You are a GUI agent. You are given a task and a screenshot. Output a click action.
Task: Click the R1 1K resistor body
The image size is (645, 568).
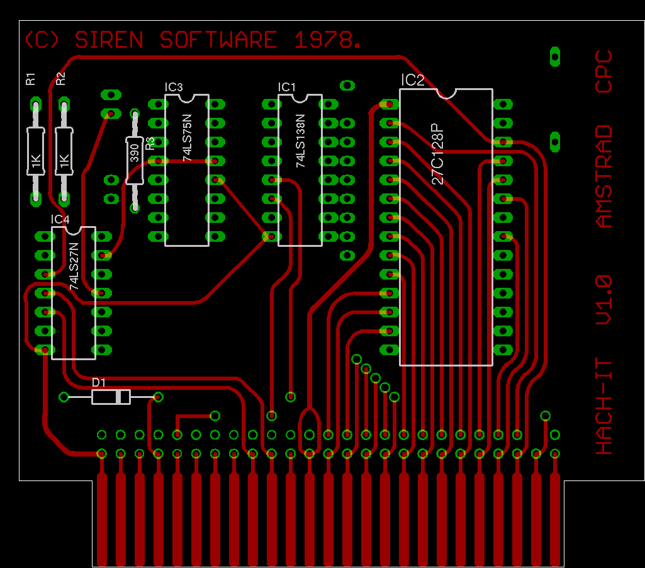pyautogui.click(x=35, y=151)
